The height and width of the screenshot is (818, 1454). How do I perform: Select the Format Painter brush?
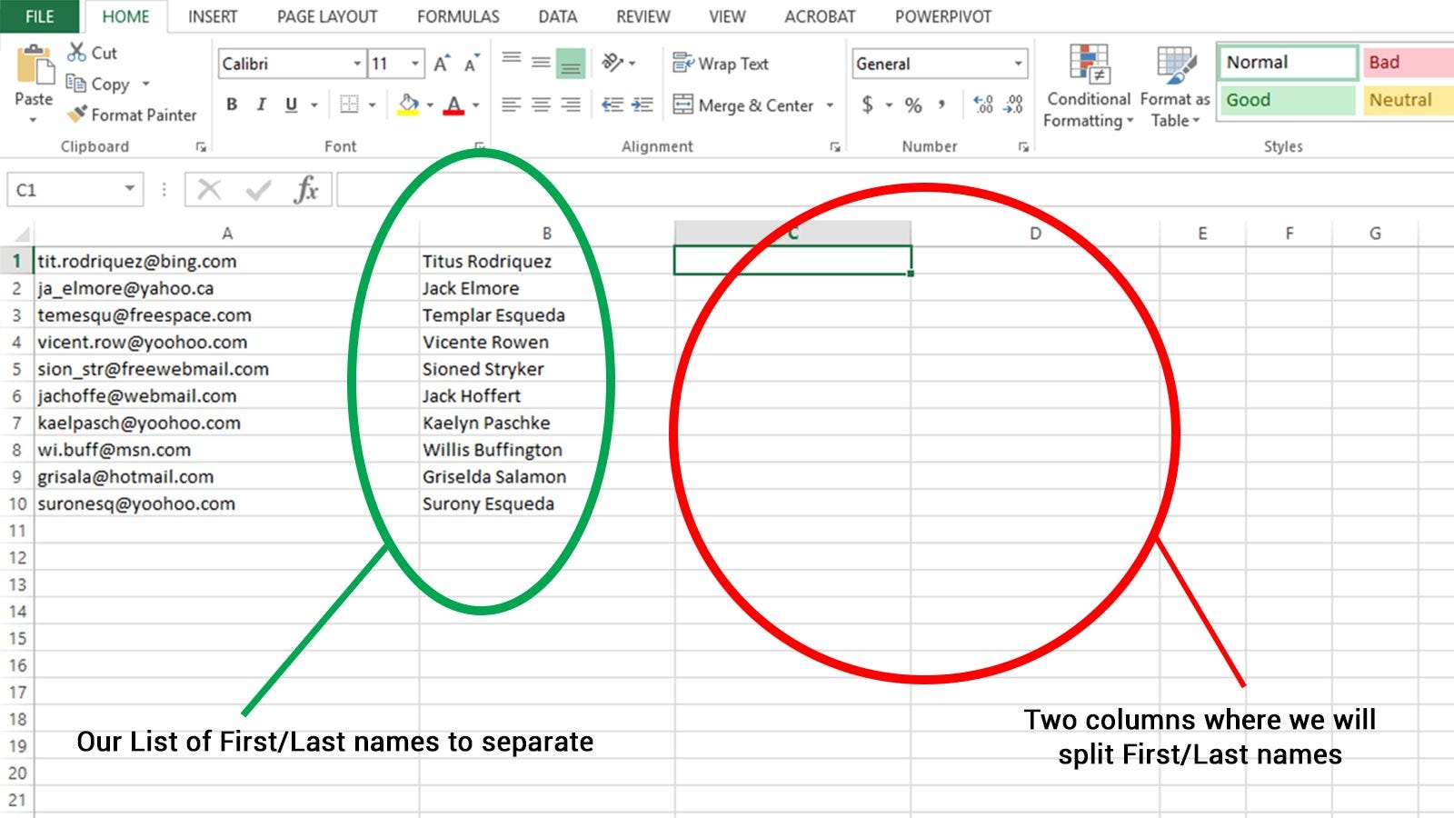pos(78,115)
